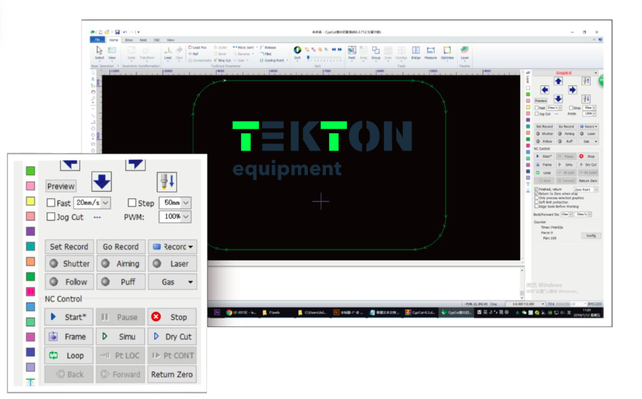Toggle the Finished, return checkbox
642x399 pixels.
point(536,189)
